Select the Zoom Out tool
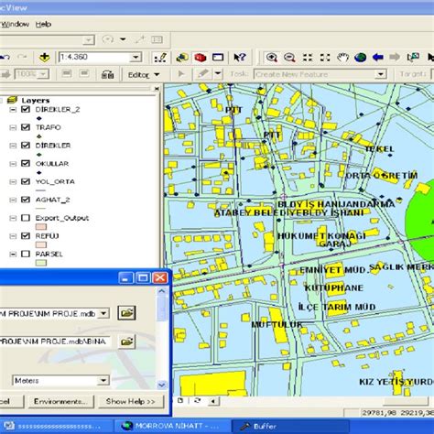This screenshot has height=434, width=434. (289, 57)
